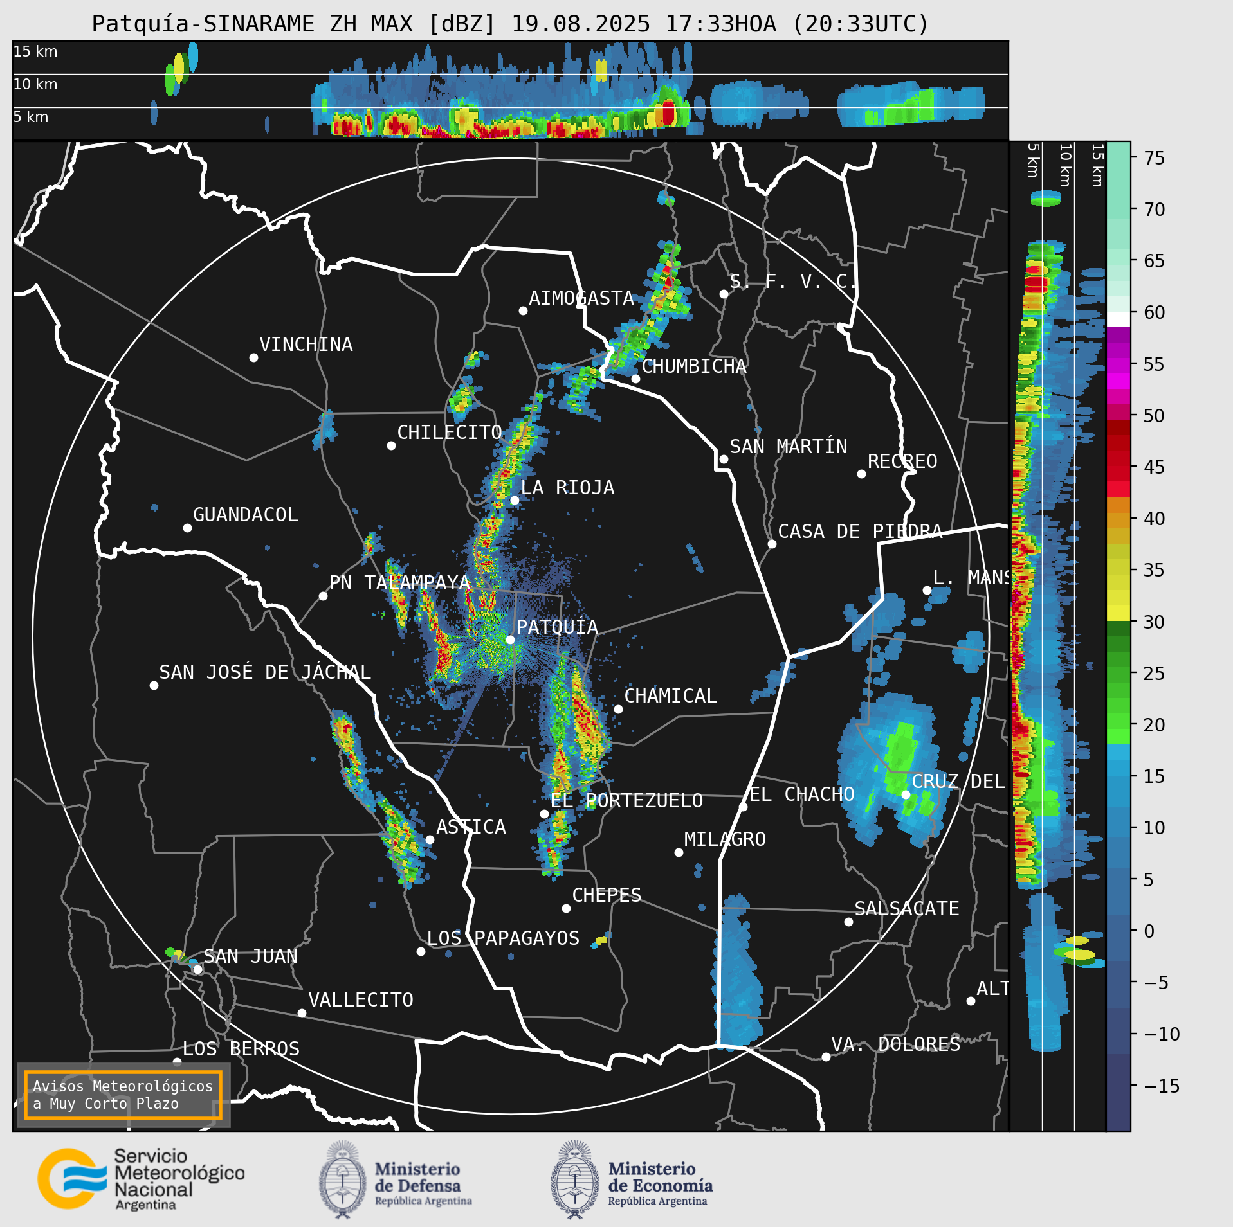
Task: Click the Ministerio de Defensa emblem
Action: coord(343,1179)
